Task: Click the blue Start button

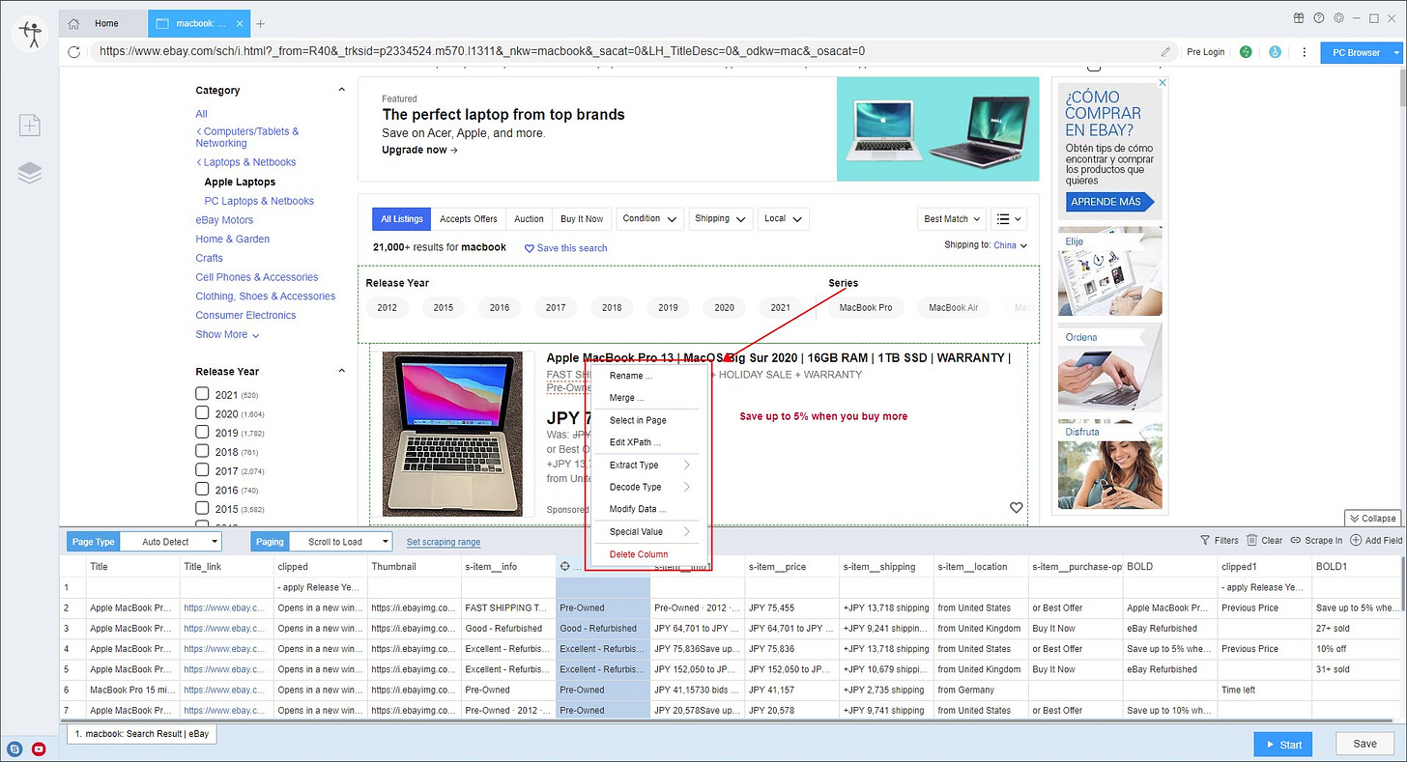Action: (1282, 744)
